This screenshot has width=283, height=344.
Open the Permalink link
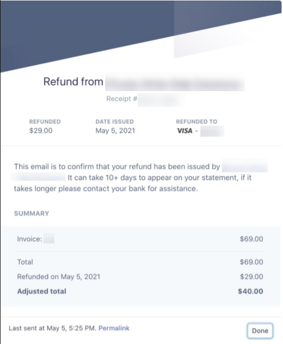[114, 328]
